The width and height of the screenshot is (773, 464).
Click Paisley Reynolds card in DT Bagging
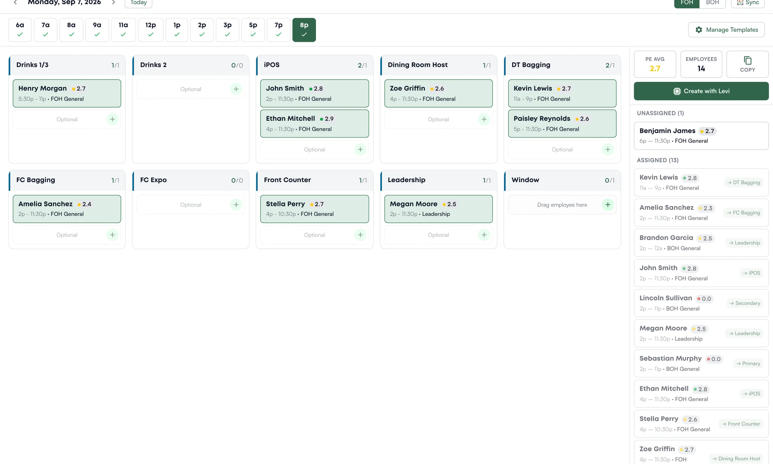click(x=562, y=124)
